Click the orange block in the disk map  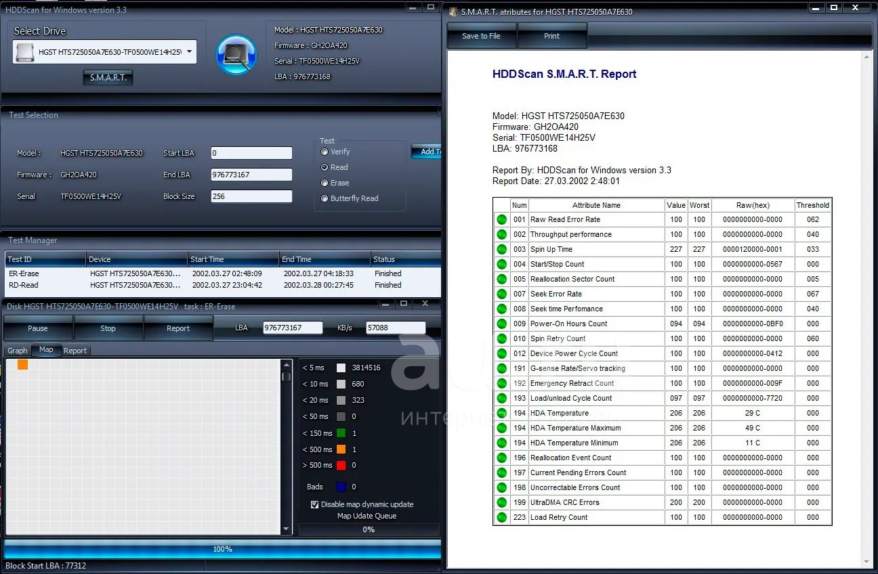click(x=23, y=364)
